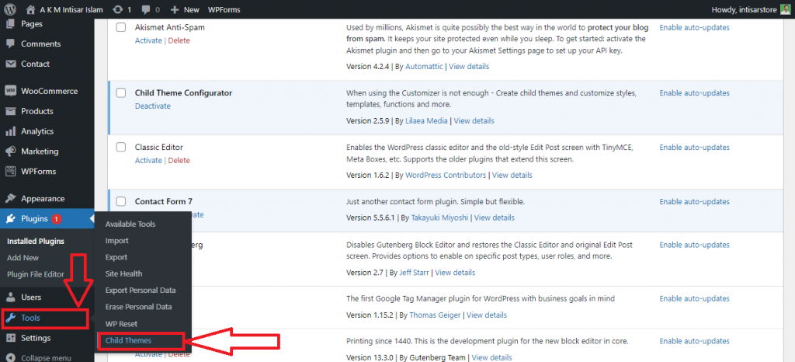Select Export Personal Data menu item
The height and width of the screenshot is (362, 795).
point(141,291)
